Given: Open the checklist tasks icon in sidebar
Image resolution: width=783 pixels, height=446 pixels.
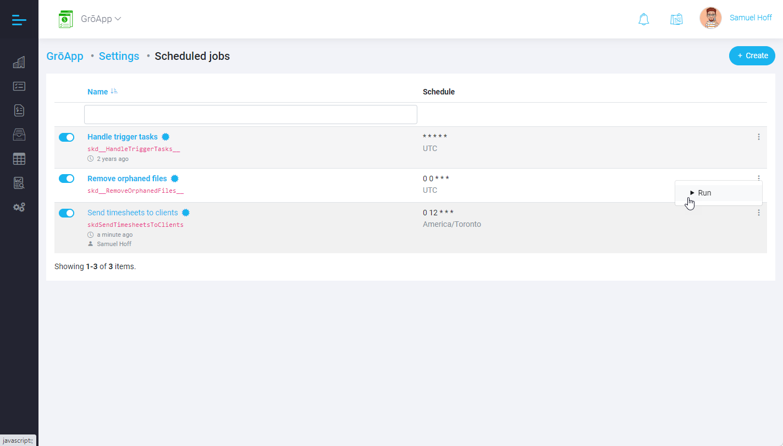Looking at the screenshot, I should tap(19, 86).
